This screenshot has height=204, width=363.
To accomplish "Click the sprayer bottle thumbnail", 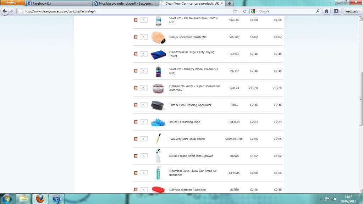I will 158,156.
